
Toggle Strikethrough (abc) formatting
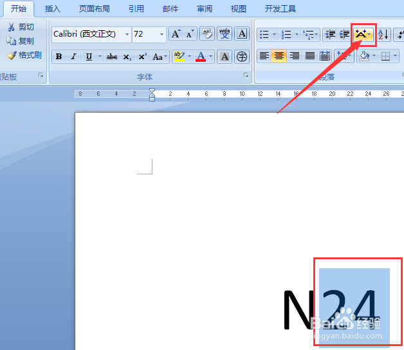[x=112, y=57]
